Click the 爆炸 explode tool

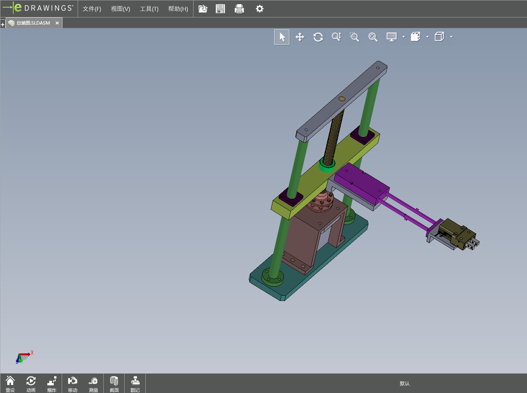[x=52, y=384]
